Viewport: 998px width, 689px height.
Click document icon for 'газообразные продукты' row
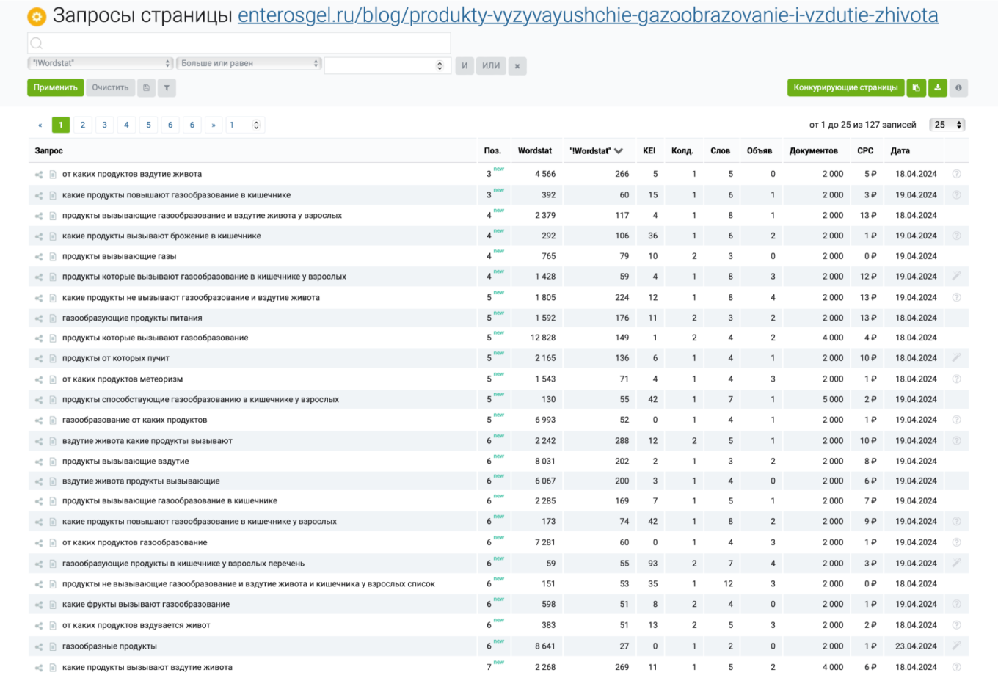point(53,647)
